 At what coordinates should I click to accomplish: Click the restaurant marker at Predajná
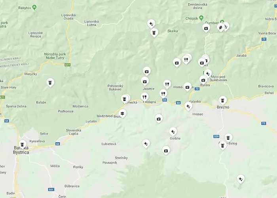144,97
